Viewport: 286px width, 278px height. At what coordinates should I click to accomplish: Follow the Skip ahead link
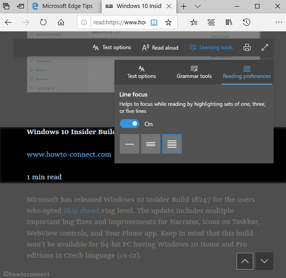[x=81, y=211]
